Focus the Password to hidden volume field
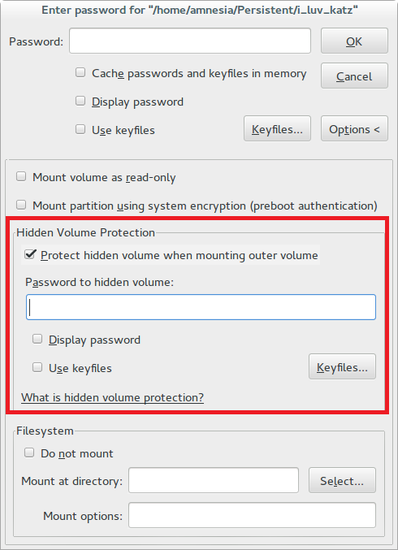The width and height of the screenshot is (398, 550). coord(201,307)
